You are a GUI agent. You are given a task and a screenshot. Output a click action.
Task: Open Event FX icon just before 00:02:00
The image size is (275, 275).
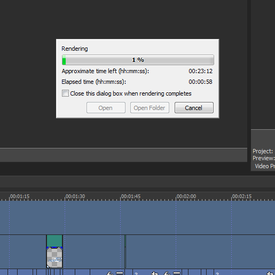coord(167,273)
